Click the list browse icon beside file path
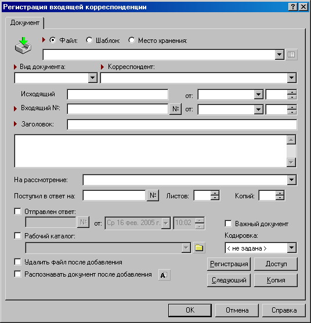The width and height of the screenshot is (311, 323). 291,55
